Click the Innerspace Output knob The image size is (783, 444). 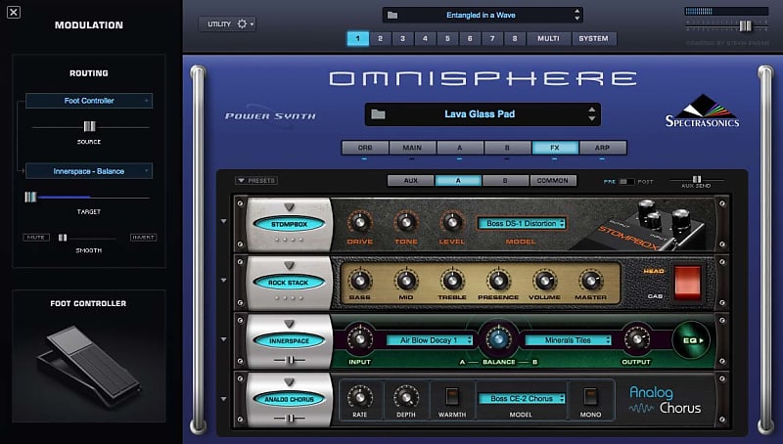(x=637, y=339)
